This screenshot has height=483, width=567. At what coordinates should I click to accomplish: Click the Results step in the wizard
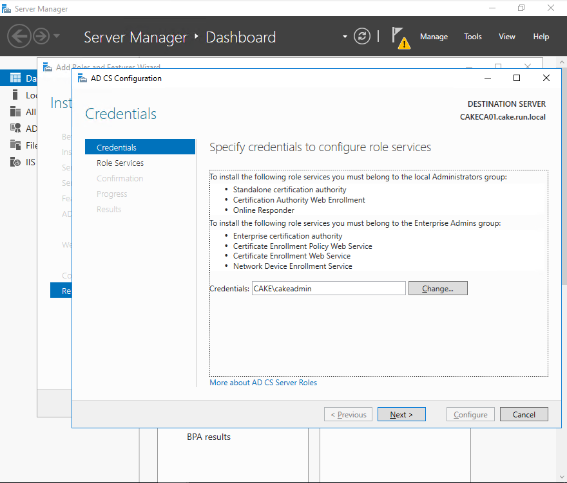pyautogui.click(x=109, y=210)
